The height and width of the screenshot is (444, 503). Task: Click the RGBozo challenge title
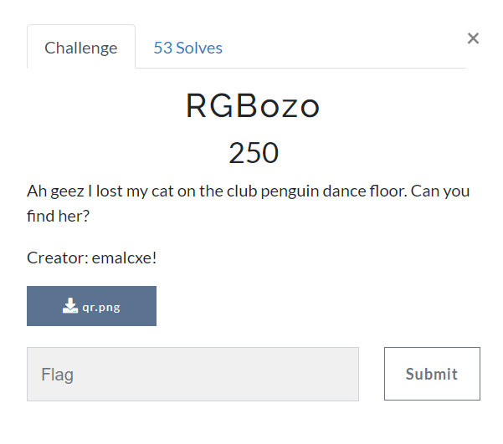pyautogui.click(x=253, y=106)
